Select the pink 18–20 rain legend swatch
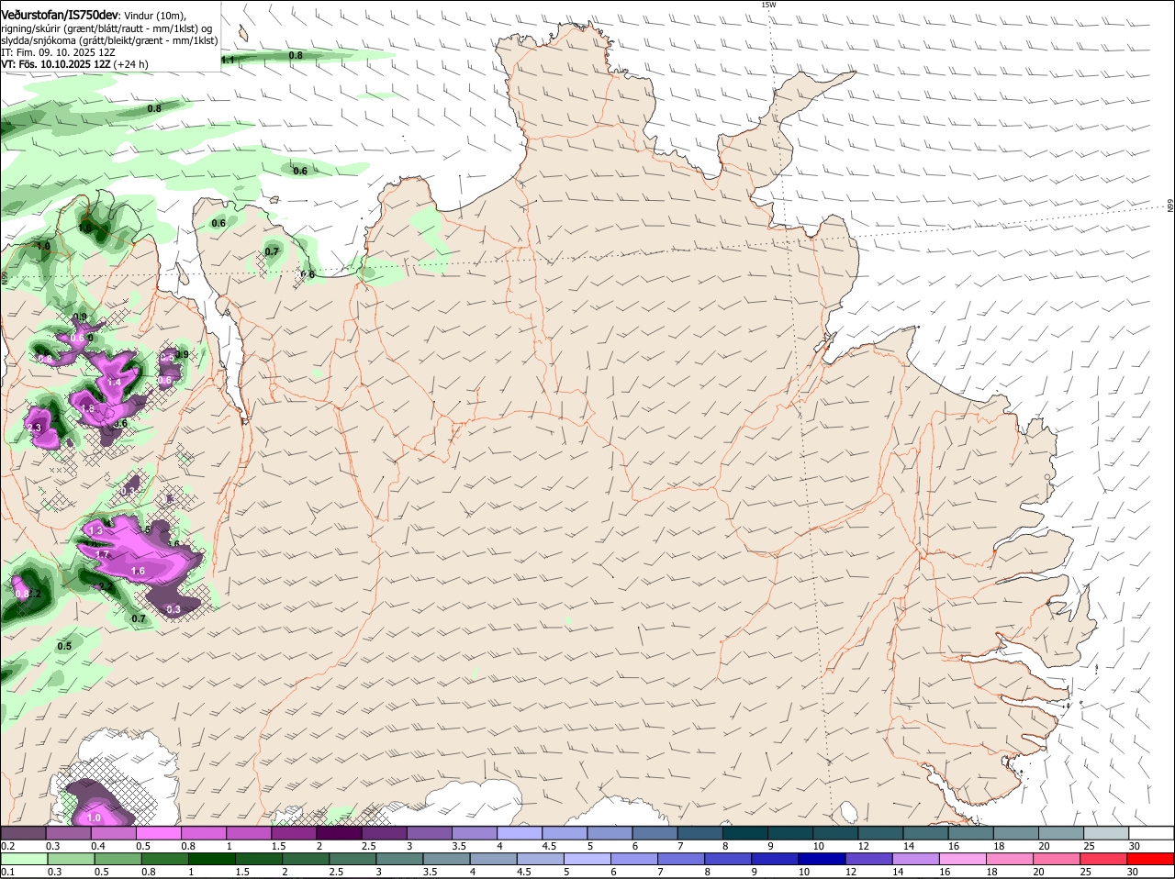 1010,858
